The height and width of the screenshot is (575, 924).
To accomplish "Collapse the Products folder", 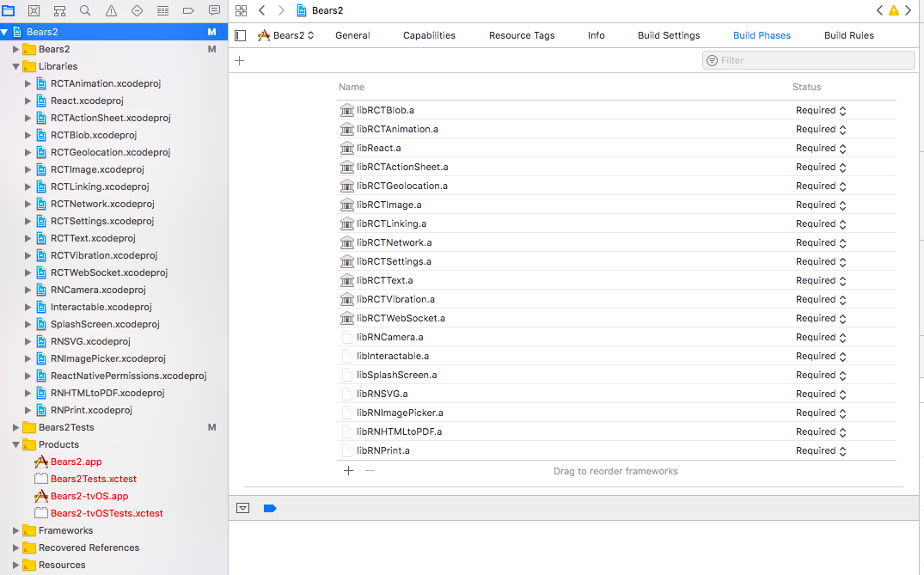I will click(x=16, y=444).
